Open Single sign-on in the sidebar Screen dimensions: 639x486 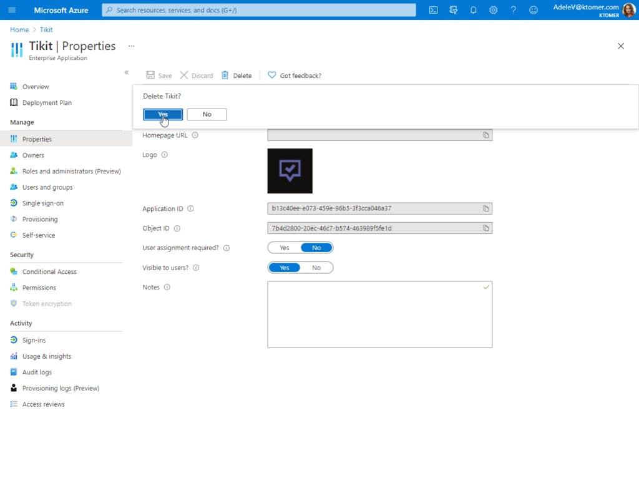tap(42, 203)
